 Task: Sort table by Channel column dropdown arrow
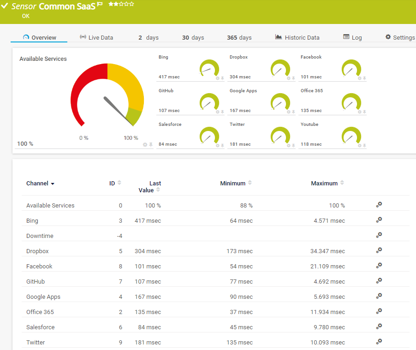tap(53, 184)
